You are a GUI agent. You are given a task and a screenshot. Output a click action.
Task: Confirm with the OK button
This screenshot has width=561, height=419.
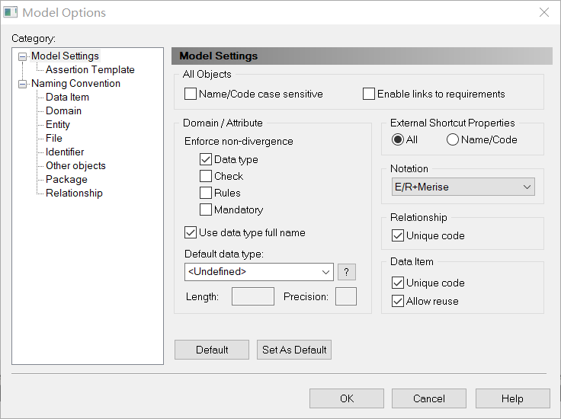point(347,398)
